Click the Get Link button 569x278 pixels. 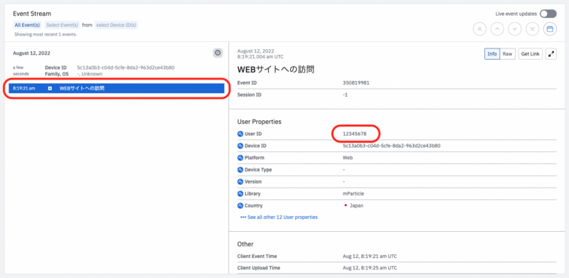point(530,54)
